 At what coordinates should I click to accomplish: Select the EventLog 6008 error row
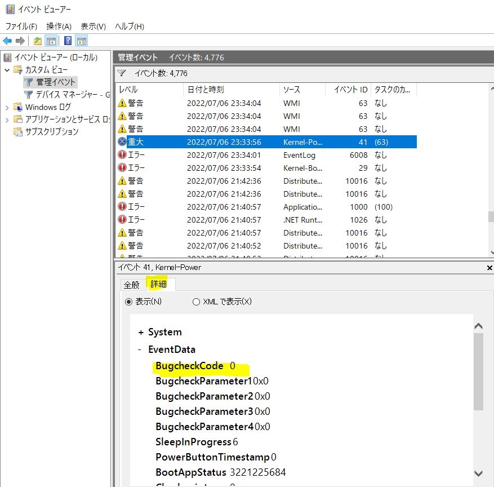[266, 155]
